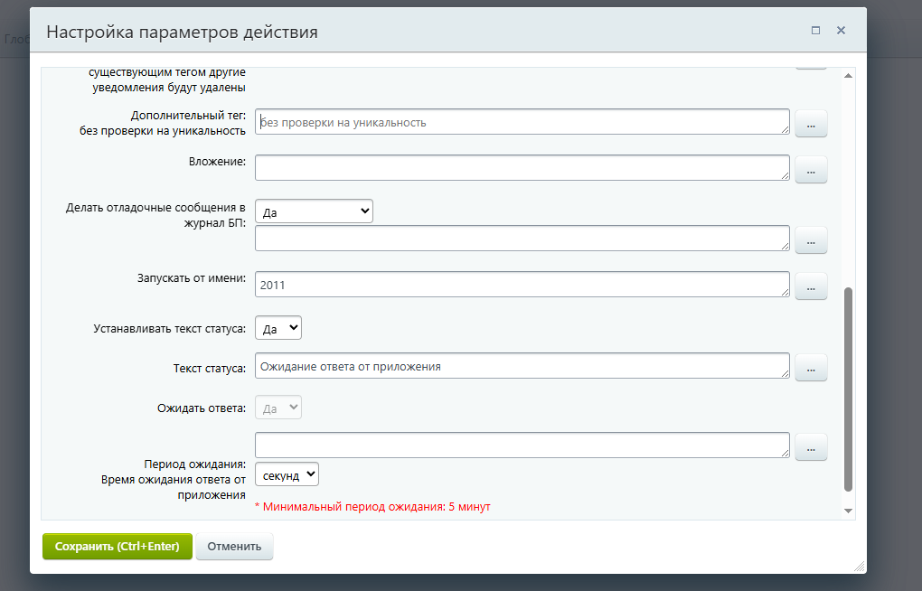Click the ellipsis next to "Период ожидания" field
This screenshot has height=591, width=922.
pos(811,446)
